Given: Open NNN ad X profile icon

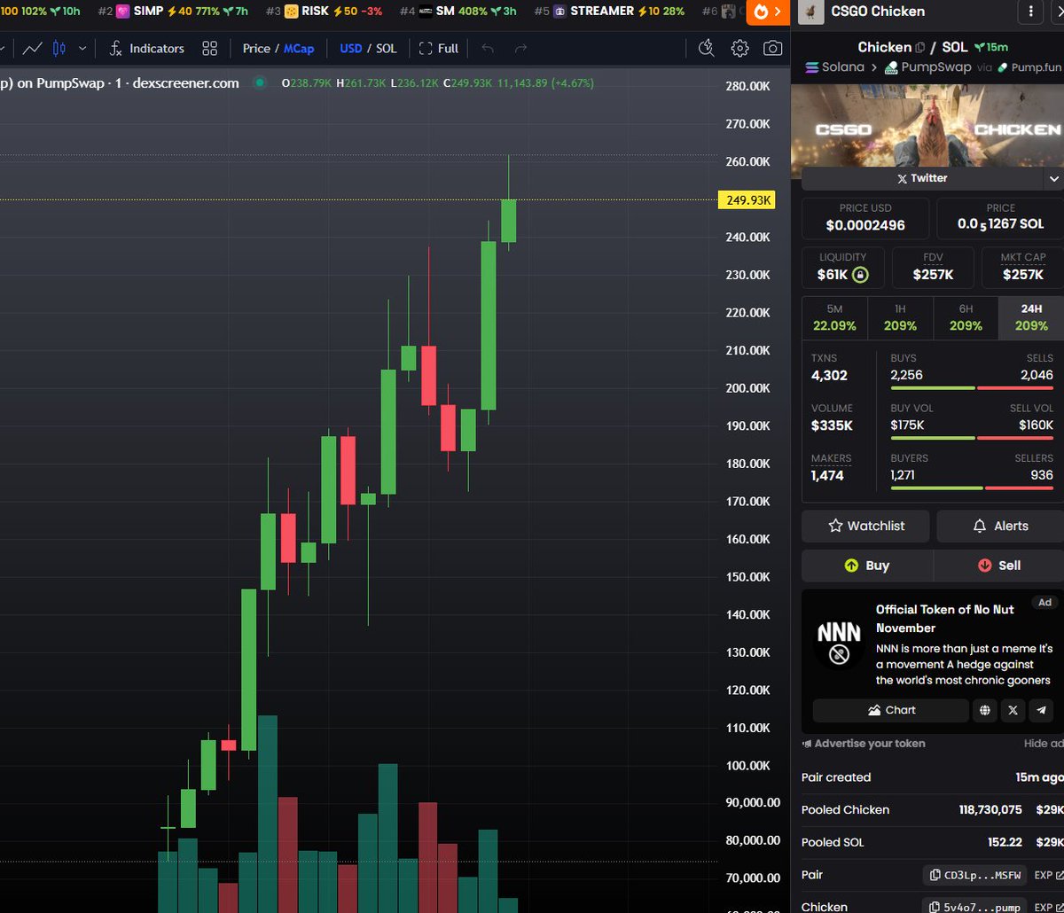Looking at the screenshot, I should pyautogui.click(x=1013, y=710).
